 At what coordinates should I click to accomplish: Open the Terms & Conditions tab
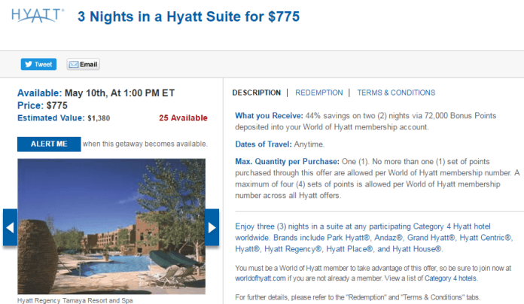[x=396, y=93]
